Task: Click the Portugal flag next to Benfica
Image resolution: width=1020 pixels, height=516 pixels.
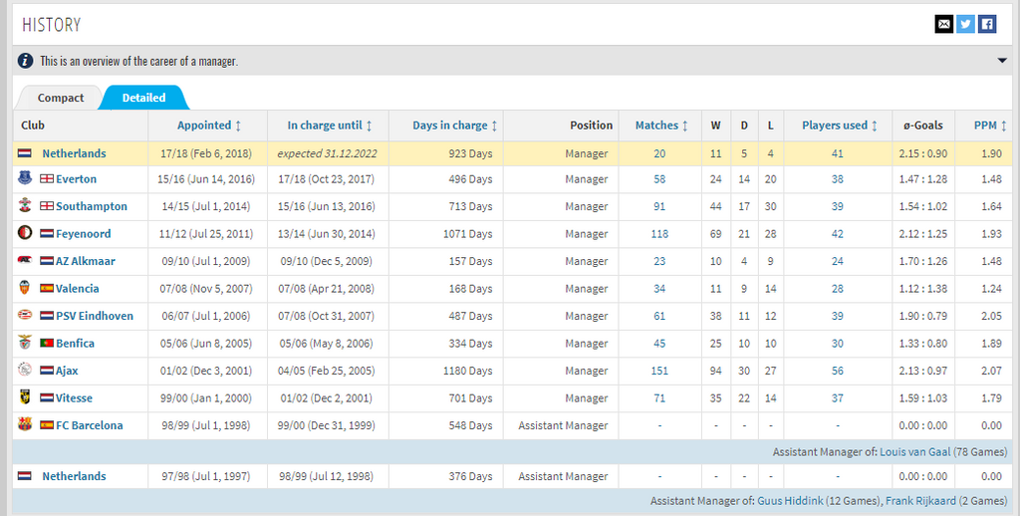Action: (47, 343)
